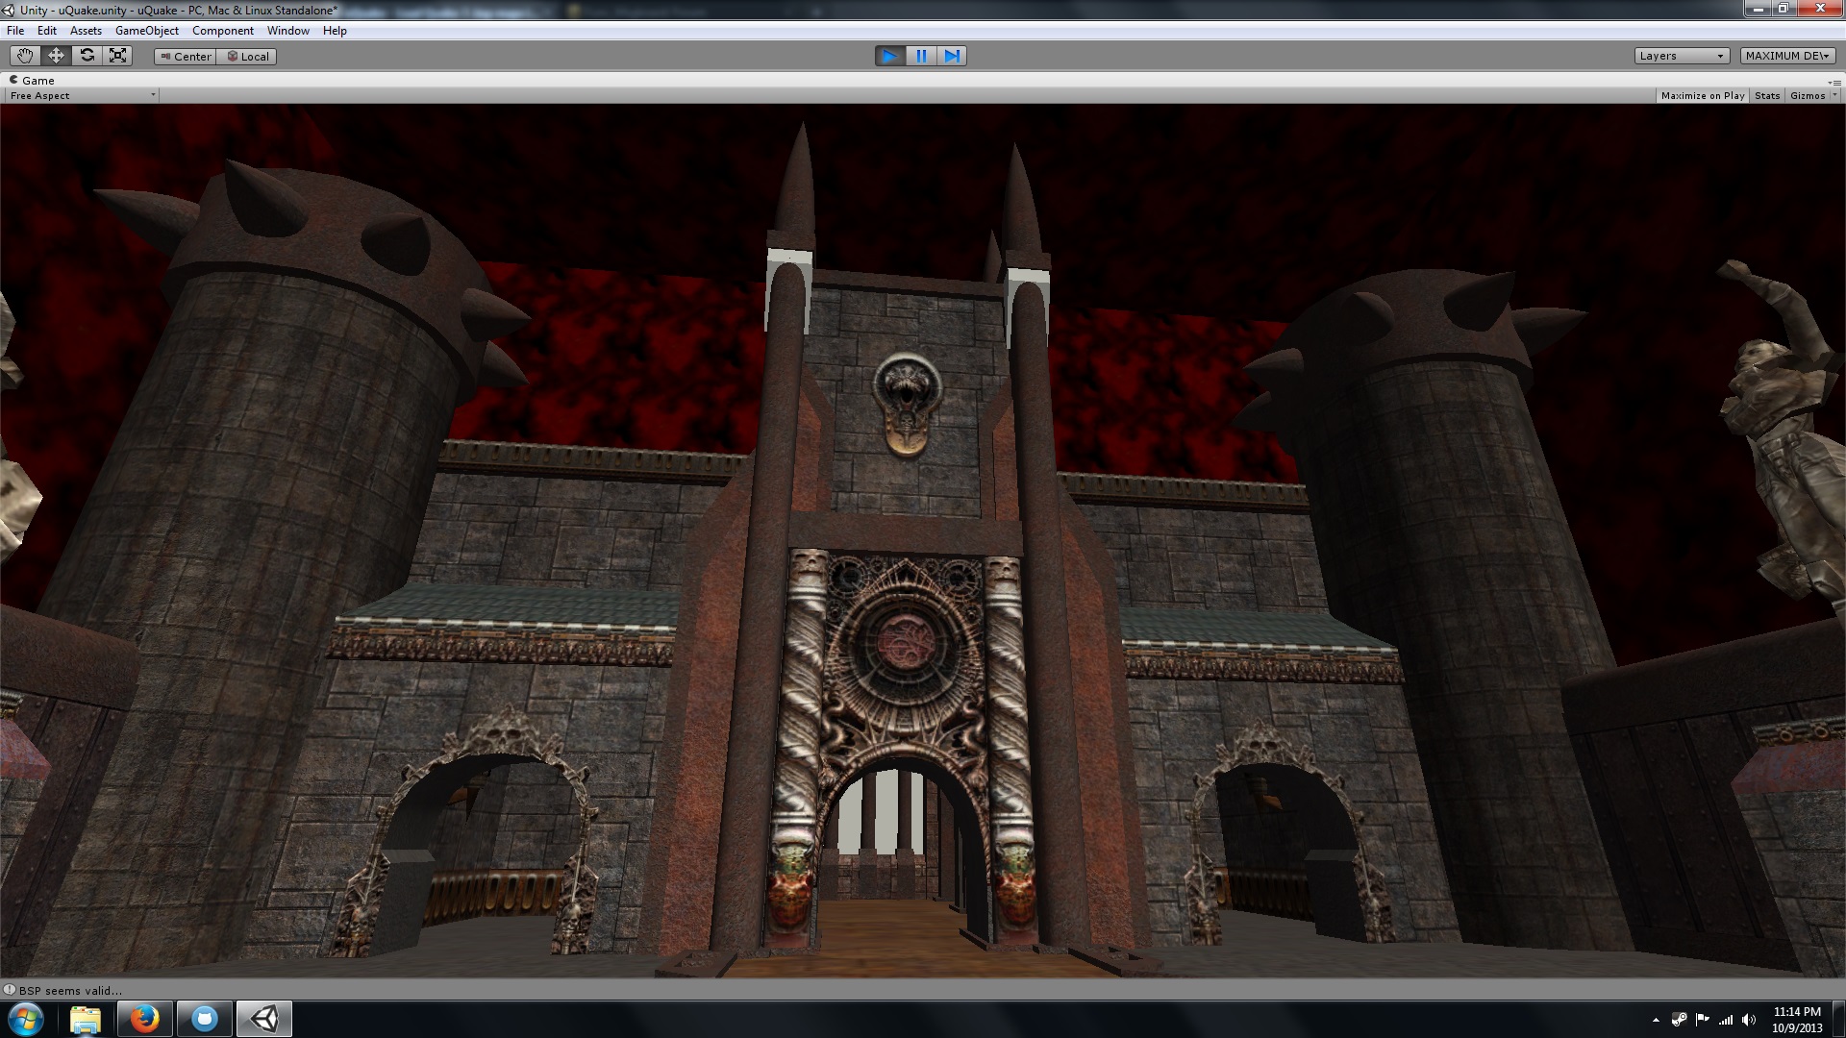Step one frame forward
Image resolution: width=1846 pixels, height=1038 pixels.
(x=952, y=56)
